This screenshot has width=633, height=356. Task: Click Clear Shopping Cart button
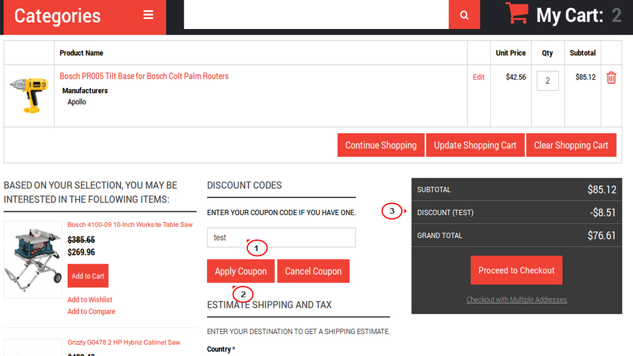[x=571, y=145]
